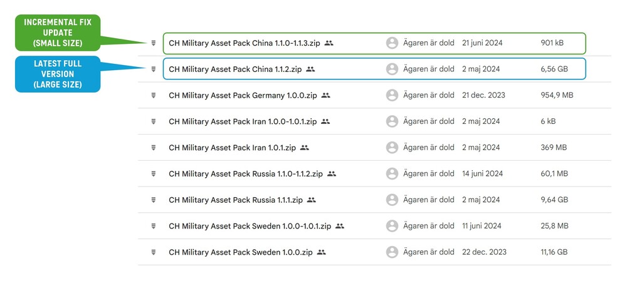
Task: Click "Ägaren är dold" text in Iran 1.0.1 row
Action: pyautogui.click(x=429, y=148)
